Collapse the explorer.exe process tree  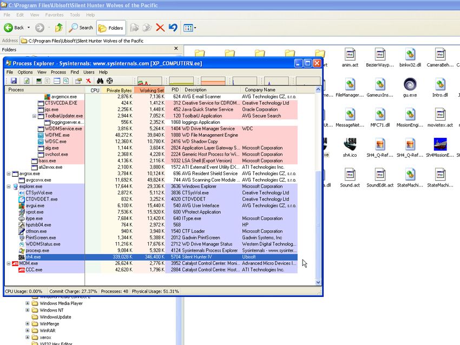pos(9,187)
